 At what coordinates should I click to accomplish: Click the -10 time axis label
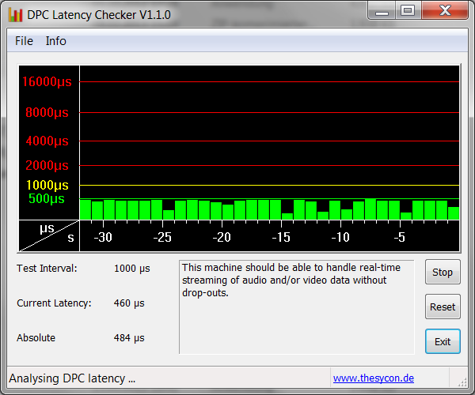click(x=340, y=237)
